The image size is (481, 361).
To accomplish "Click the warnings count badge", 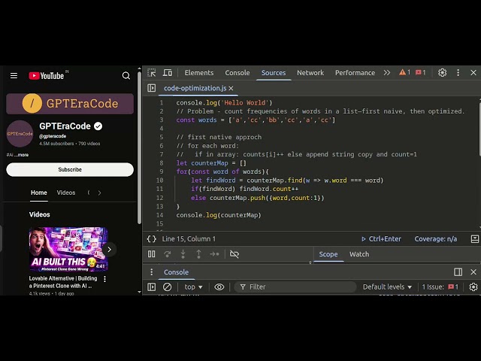I will (404, 72).
